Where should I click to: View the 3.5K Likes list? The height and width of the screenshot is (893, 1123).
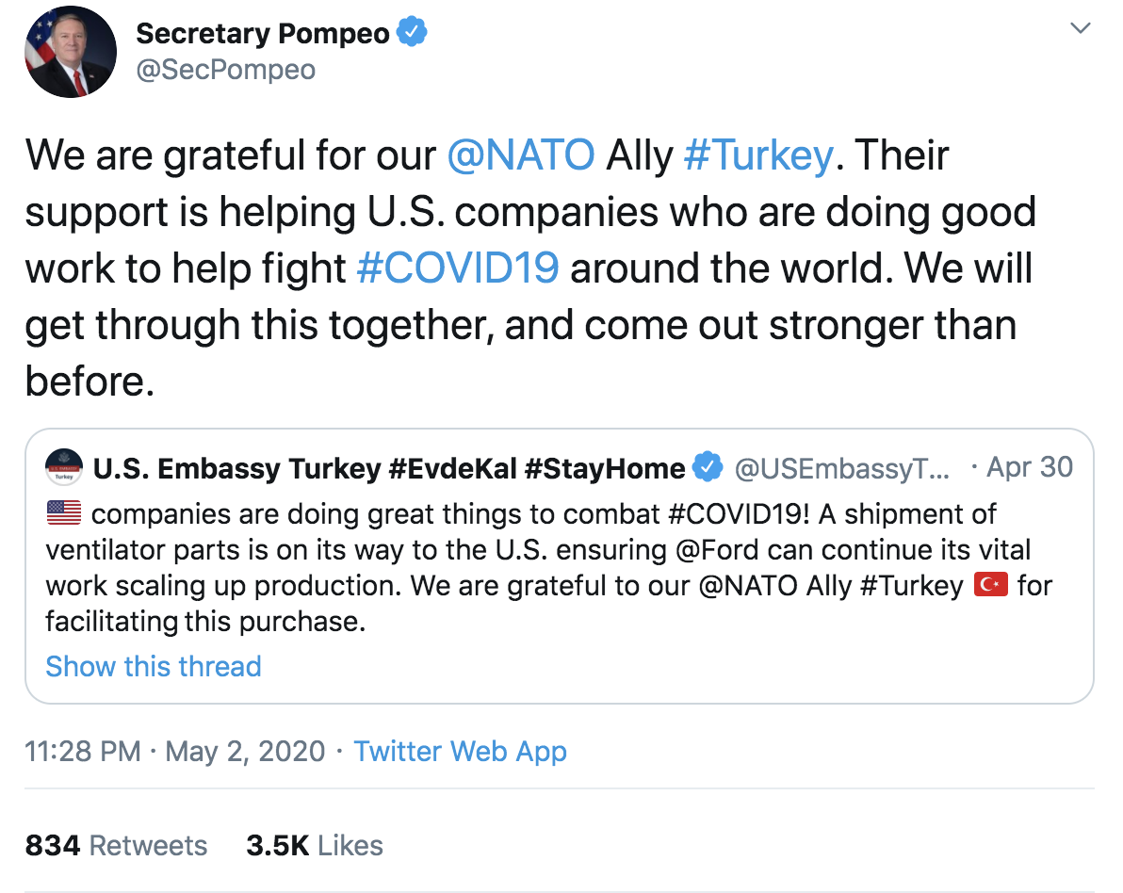click(315, 845)
